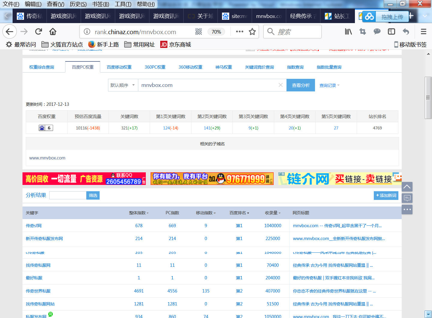This screenshot has height=318, width=432.
Task: Select the 权重综合查询 tab
Action: [x=42, y=67]
